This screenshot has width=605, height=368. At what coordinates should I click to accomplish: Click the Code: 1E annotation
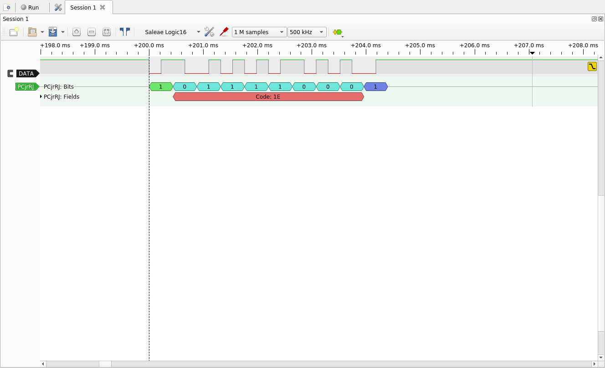pyautogui.click(x=268, y=97)
